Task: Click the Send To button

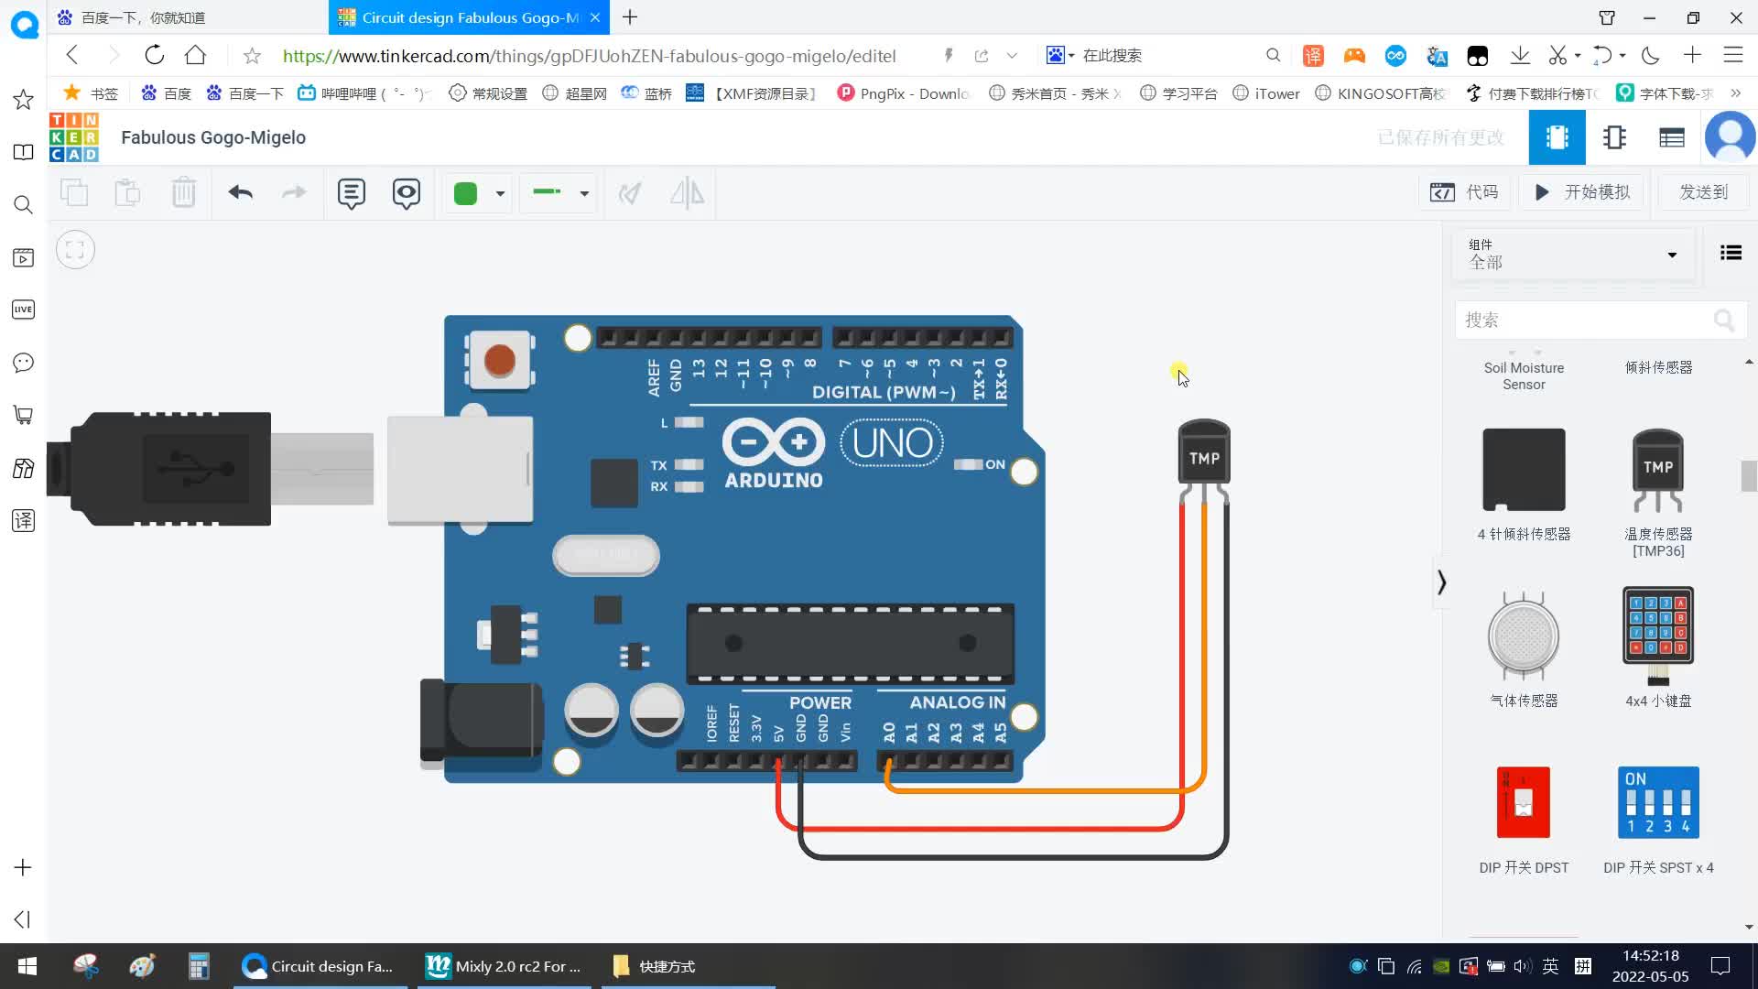Action: [1703, 192]
